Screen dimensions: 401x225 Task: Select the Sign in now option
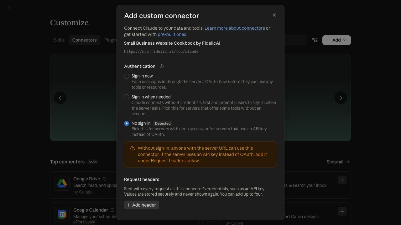(x=127, y=76)
